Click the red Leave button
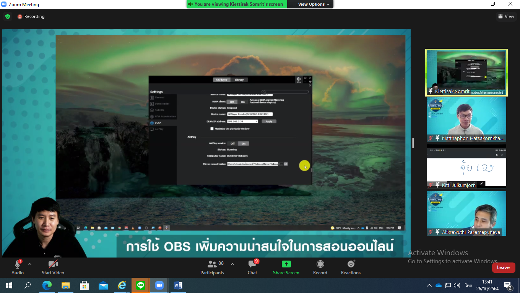520x293 pixels. [504, 267]
